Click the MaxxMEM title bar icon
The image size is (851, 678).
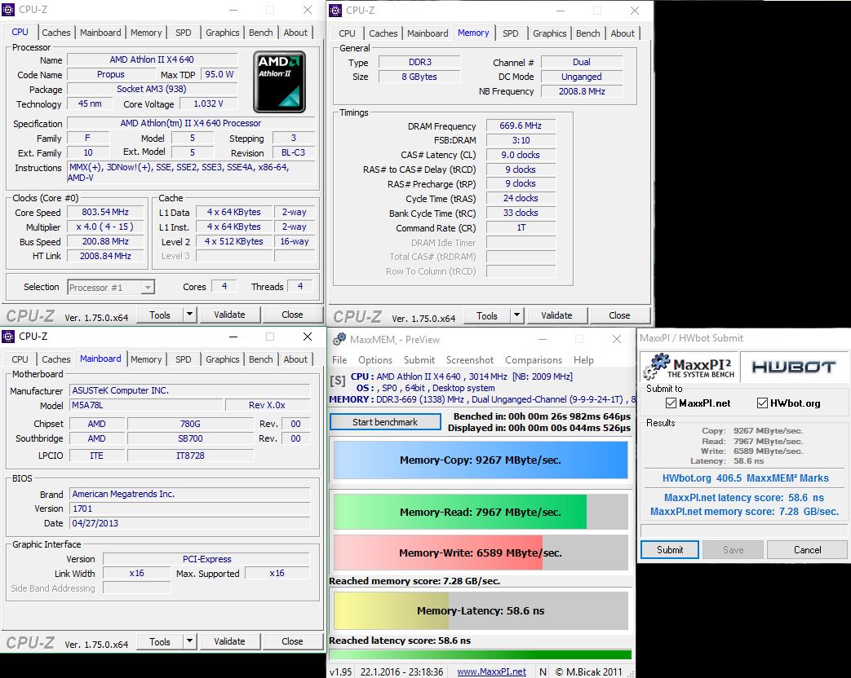[x=339, y=339]
